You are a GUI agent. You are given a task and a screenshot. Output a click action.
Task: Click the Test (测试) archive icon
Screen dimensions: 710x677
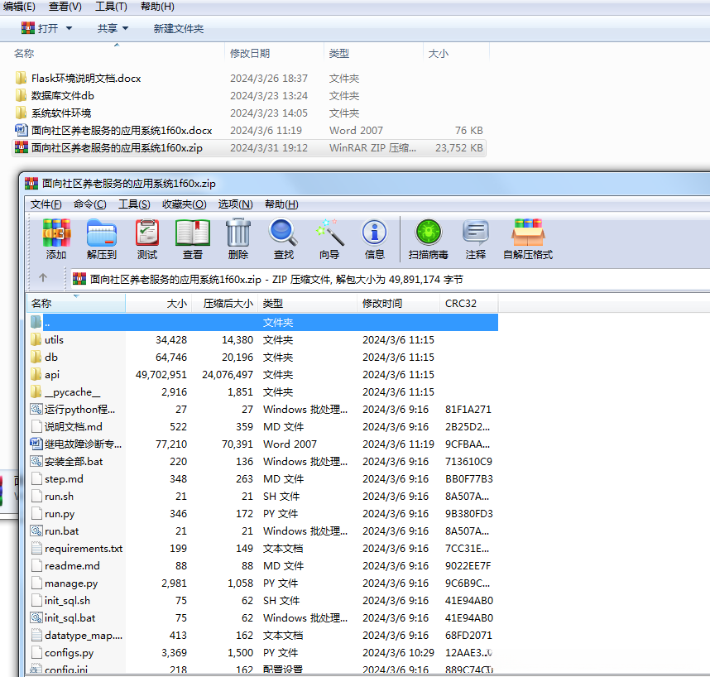click(x=147, y=238)
